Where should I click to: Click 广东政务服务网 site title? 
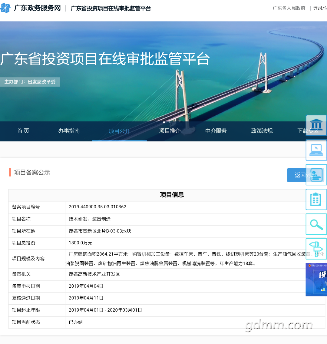tap(37, 8)
